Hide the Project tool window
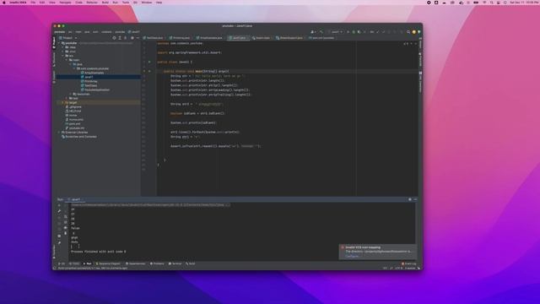Screen dimensions: 540x304 coord(138,38)
